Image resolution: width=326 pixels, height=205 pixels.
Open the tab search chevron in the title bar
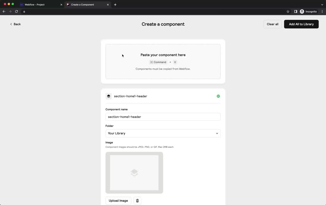(x=322, y=5)
